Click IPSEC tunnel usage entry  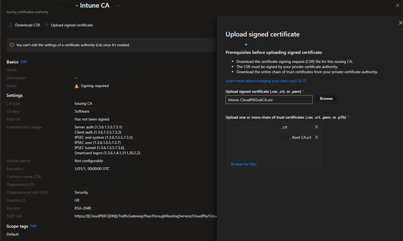[x=99, y=148]
